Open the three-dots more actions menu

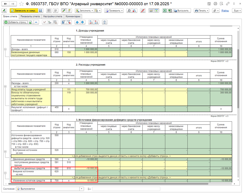coord(234,4)
